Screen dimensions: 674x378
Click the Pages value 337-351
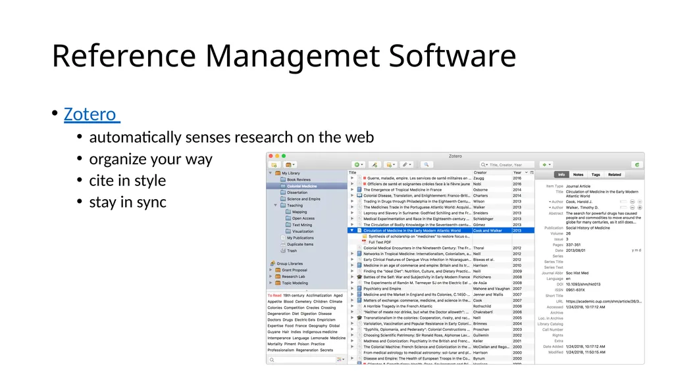(x=573, y=245)
